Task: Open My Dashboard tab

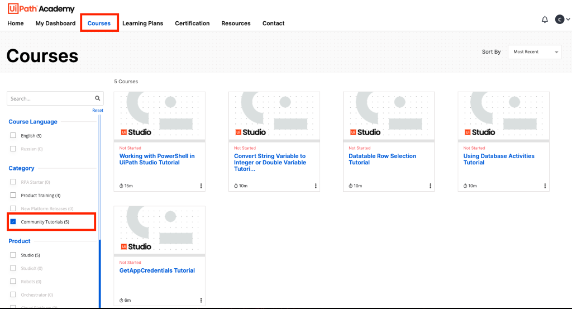Action: (55, 23)
